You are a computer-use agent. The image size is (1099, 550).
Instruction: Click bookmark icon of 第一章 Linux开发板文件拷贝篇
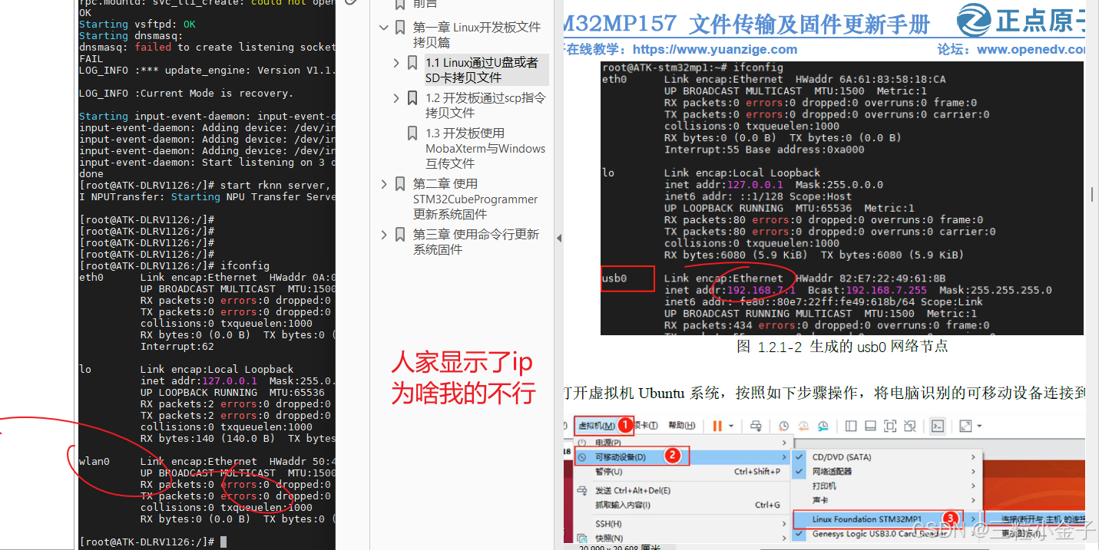(x=400, y=28)
